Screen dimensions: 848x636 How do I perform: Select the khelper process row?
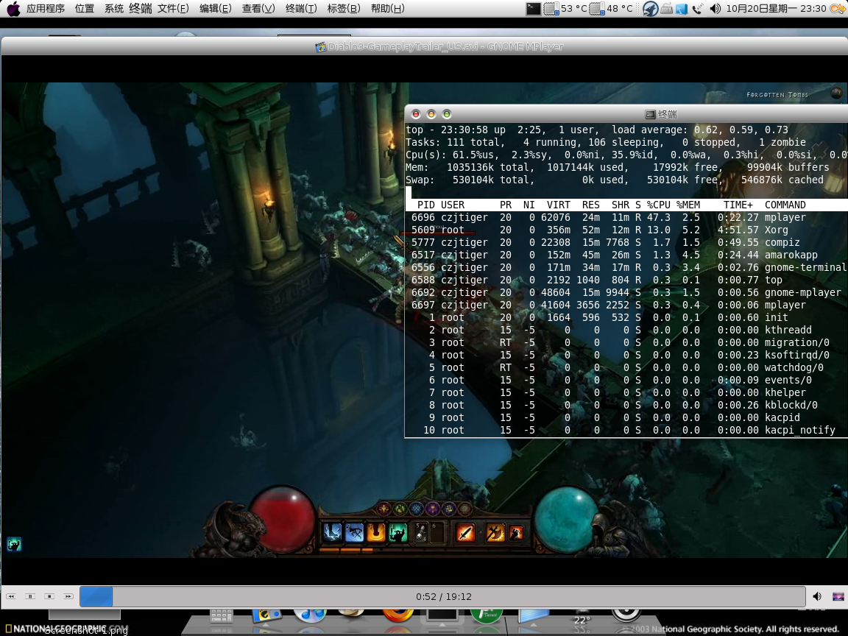626,392
